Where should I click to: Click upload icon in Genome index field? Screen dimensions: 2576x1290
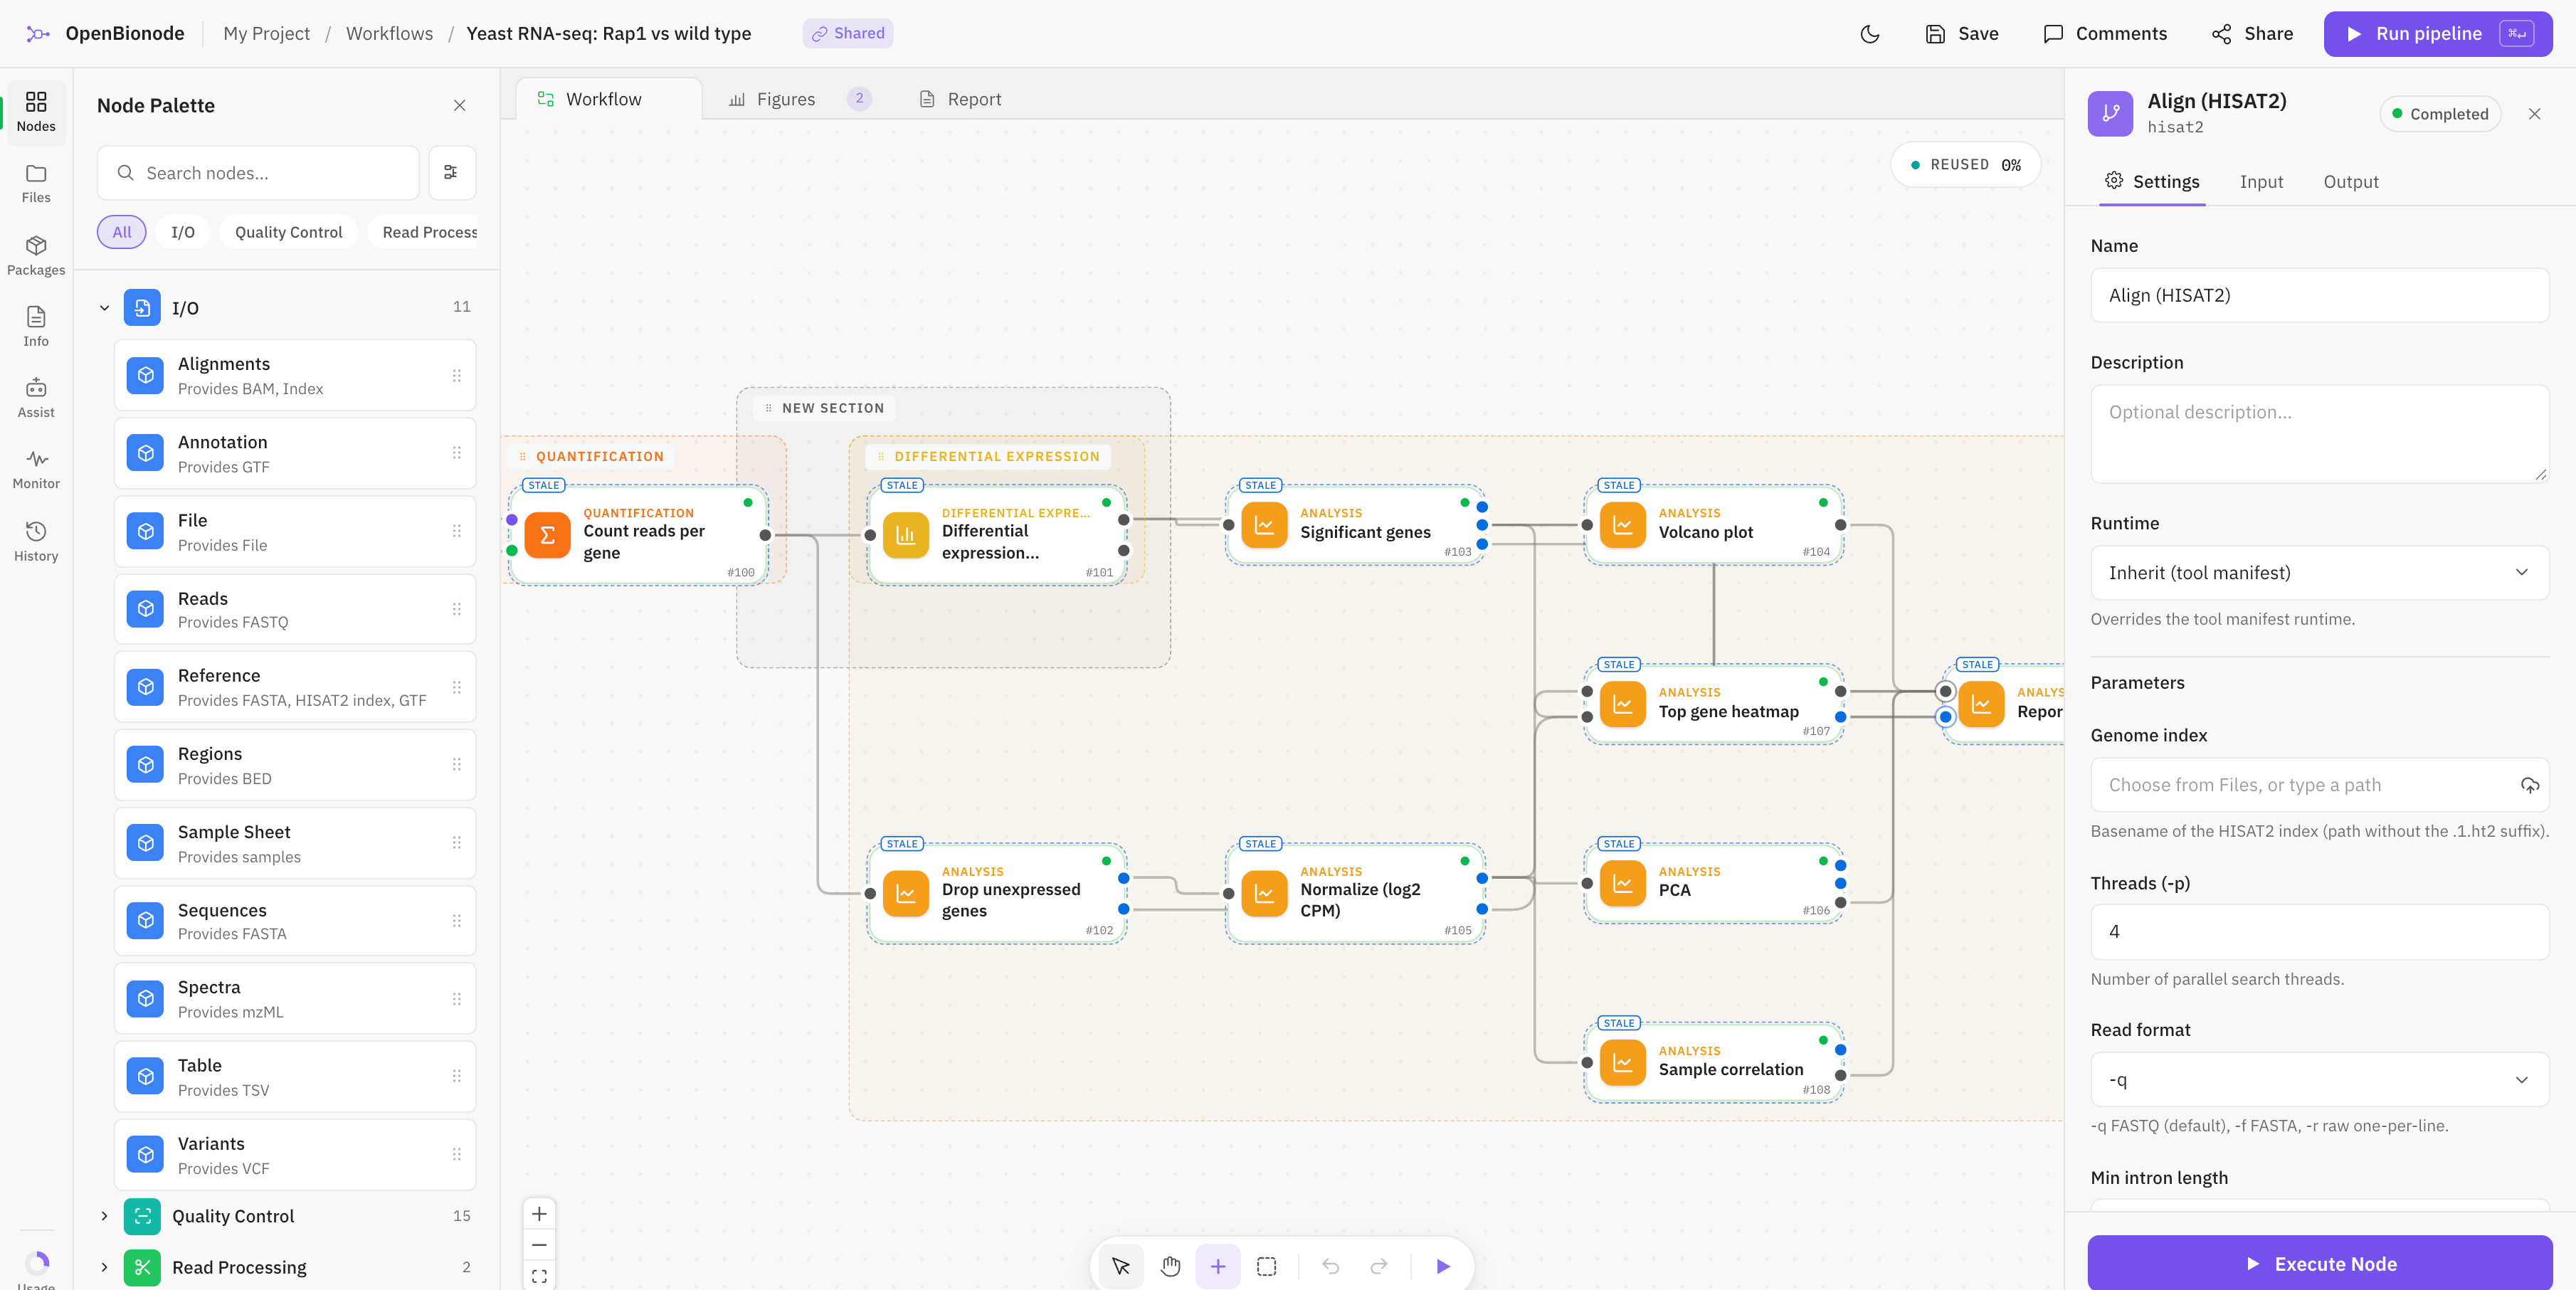(x=2529, y=785)
